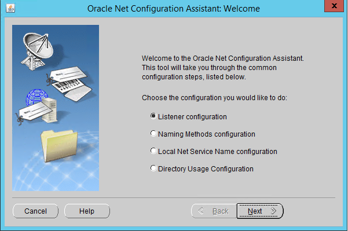Click the left chevron arrow on the Back button
The height and width of the screenshot is (231, 348).
200,211
